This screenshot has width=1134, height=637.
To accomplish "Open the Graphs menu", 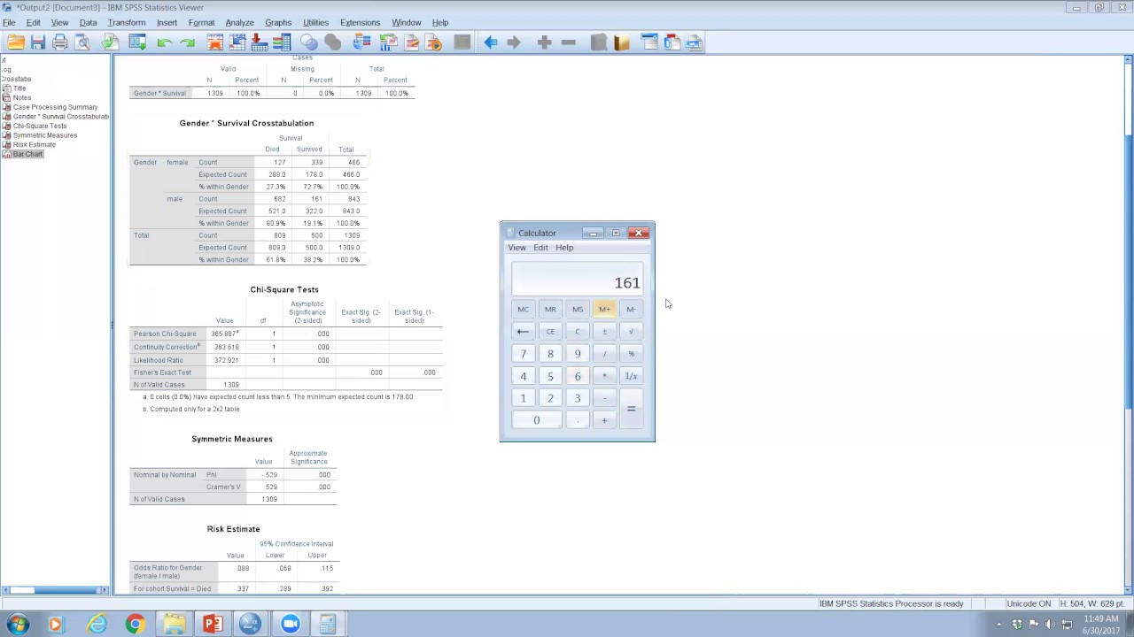I will tap(278, 22).
